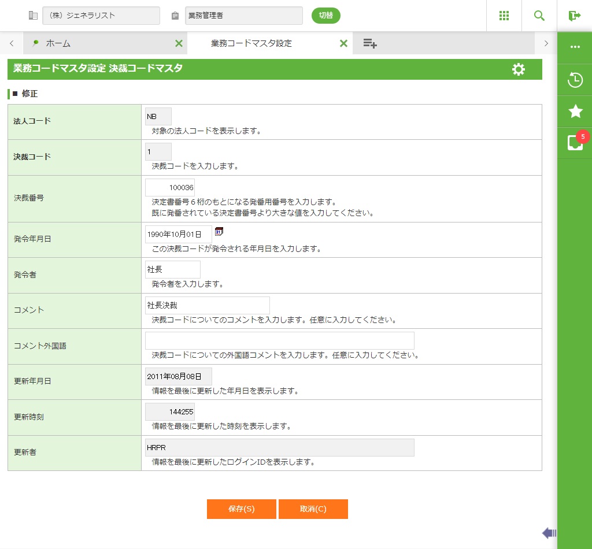Viewport: 592px width, 549px height.
Task: Click the green 切替 button
Action: point(325,16)
